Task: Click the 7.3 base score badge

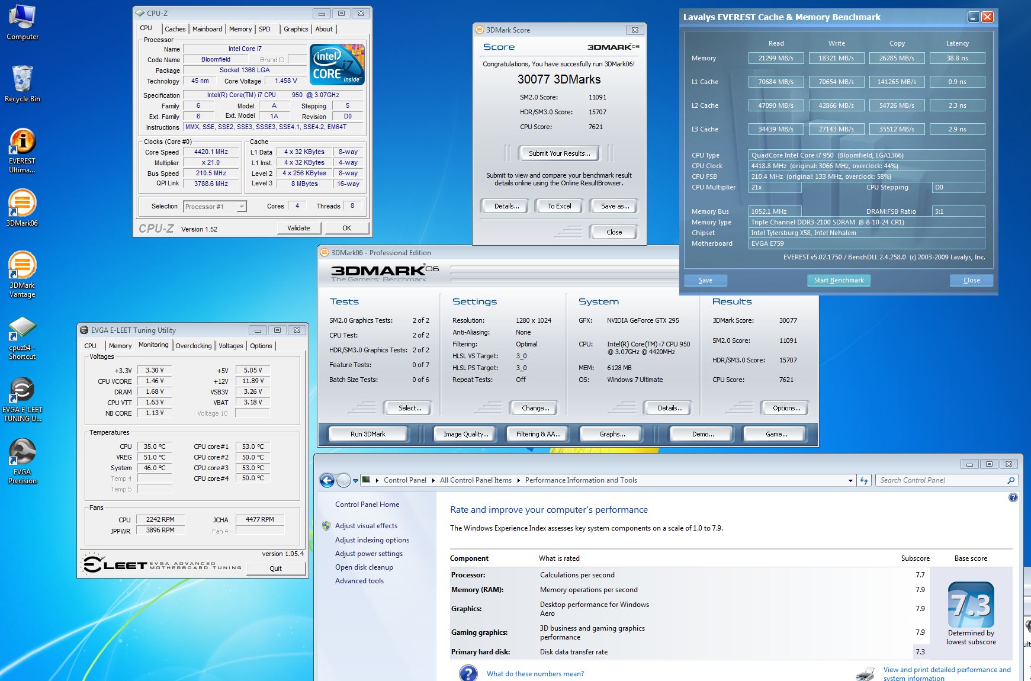Action: [971, 605]
